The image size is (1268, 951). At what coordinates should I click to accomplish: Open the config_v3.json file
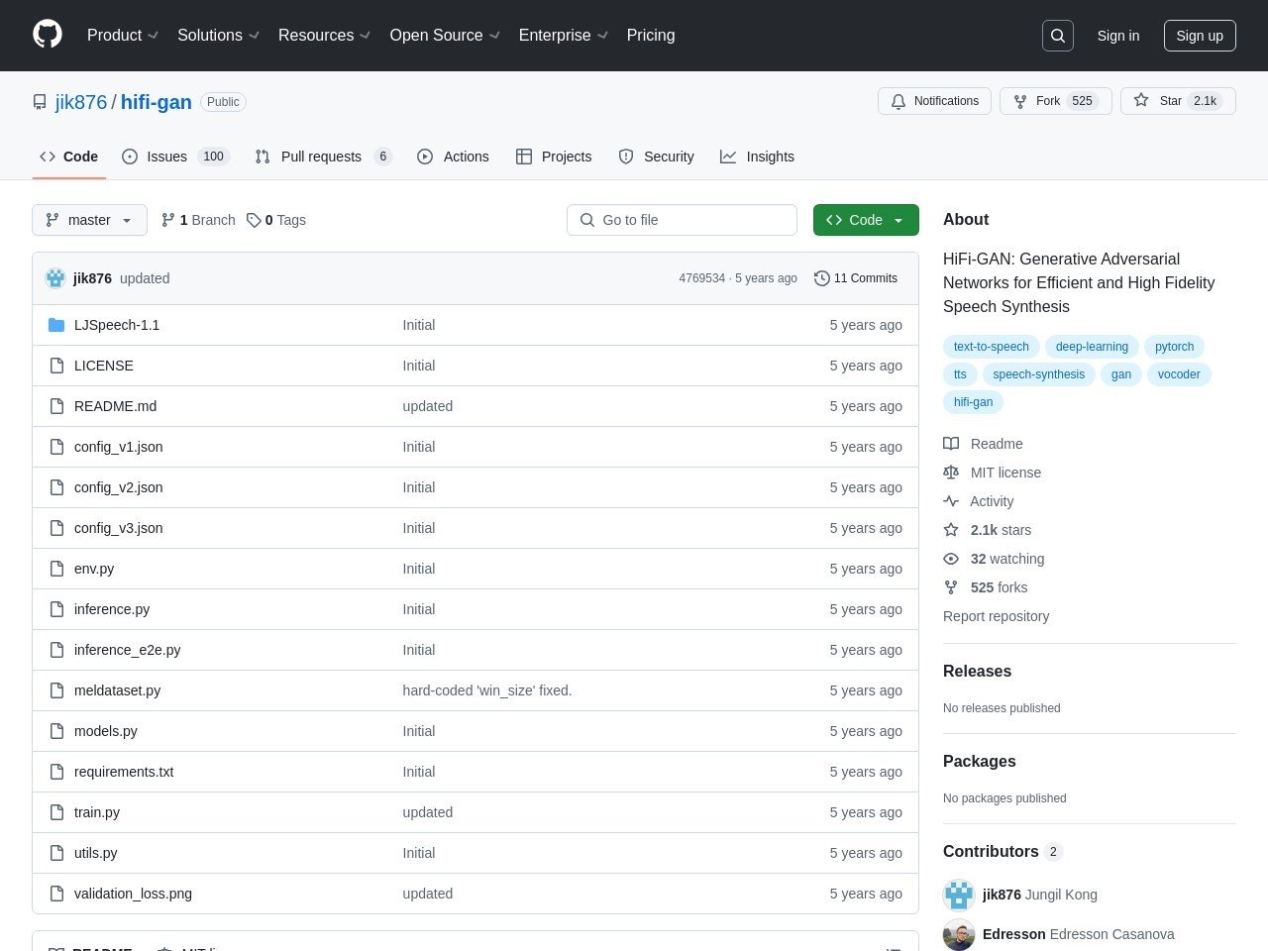tap(118, 528)
